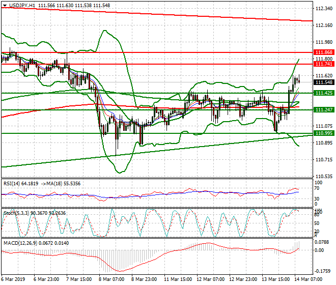Click the current price label 111.548
Viewport: 336px width, 285px height.
tap(324, 82)
